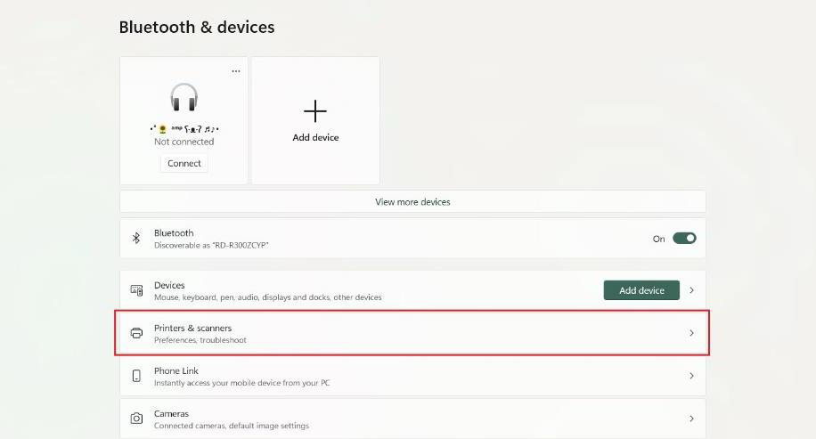Open the Phone Link settings entry
The image size is (816, 439).
412,376
